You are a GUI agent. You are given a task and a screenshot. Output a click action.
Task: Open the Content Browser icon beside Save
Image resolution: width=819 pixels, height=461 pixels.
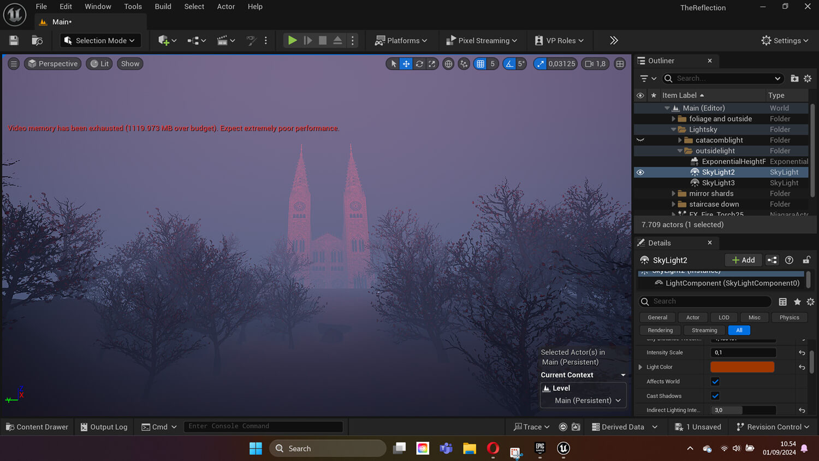coord(37,40)
